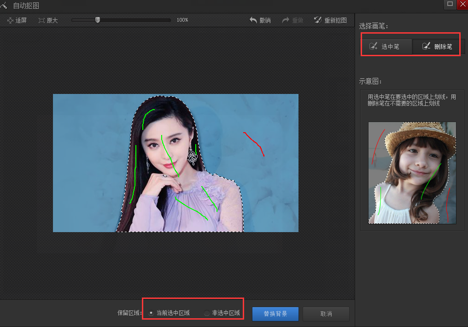Viewport: 468px width, 327px height.
Task: Switch brush mode to 删除笔 delete pen
Action: click(436, 46)
